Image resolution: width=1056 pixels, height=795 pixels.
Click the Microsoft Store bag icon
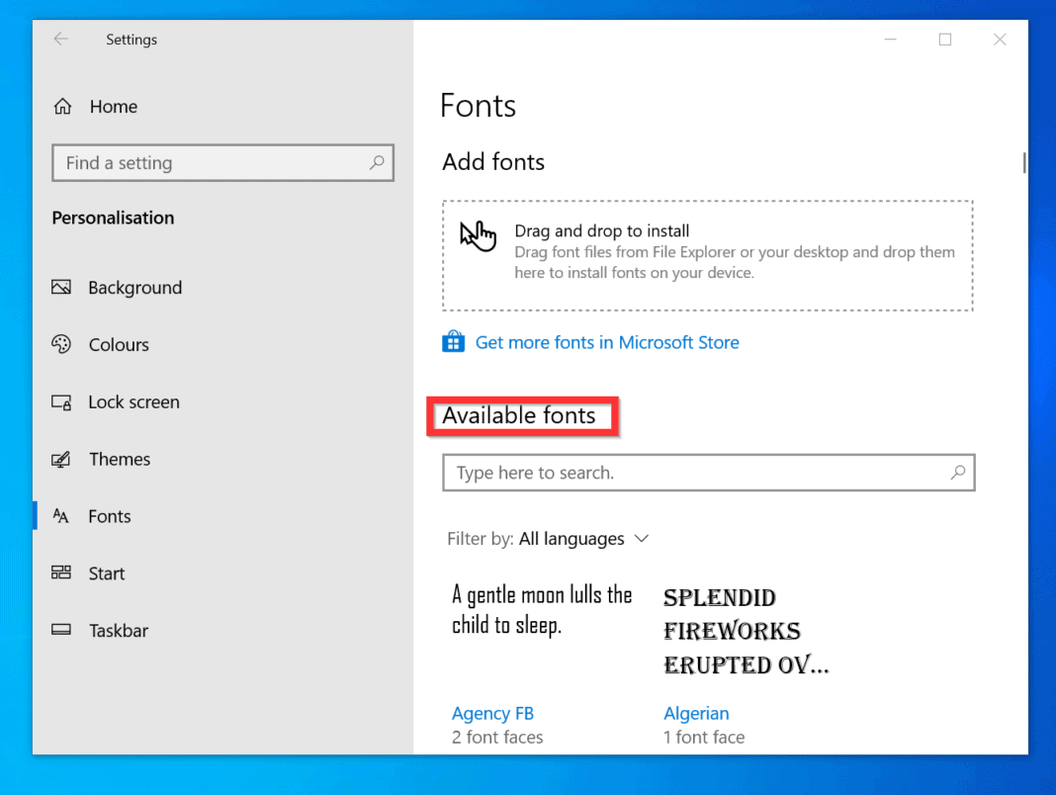coord(453,341)
